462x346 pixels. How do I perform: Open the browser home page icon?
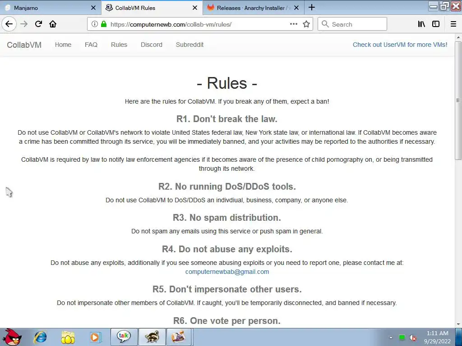53,24
